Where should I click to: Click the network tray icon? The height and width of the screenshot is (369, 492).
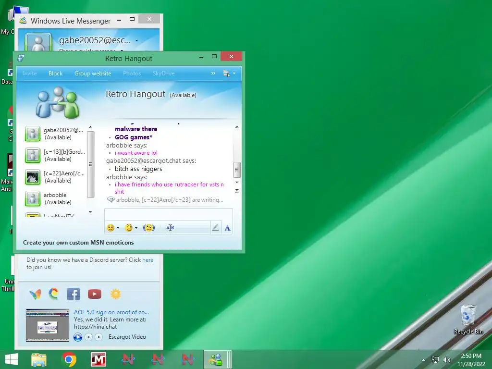[x=435, y=360]
